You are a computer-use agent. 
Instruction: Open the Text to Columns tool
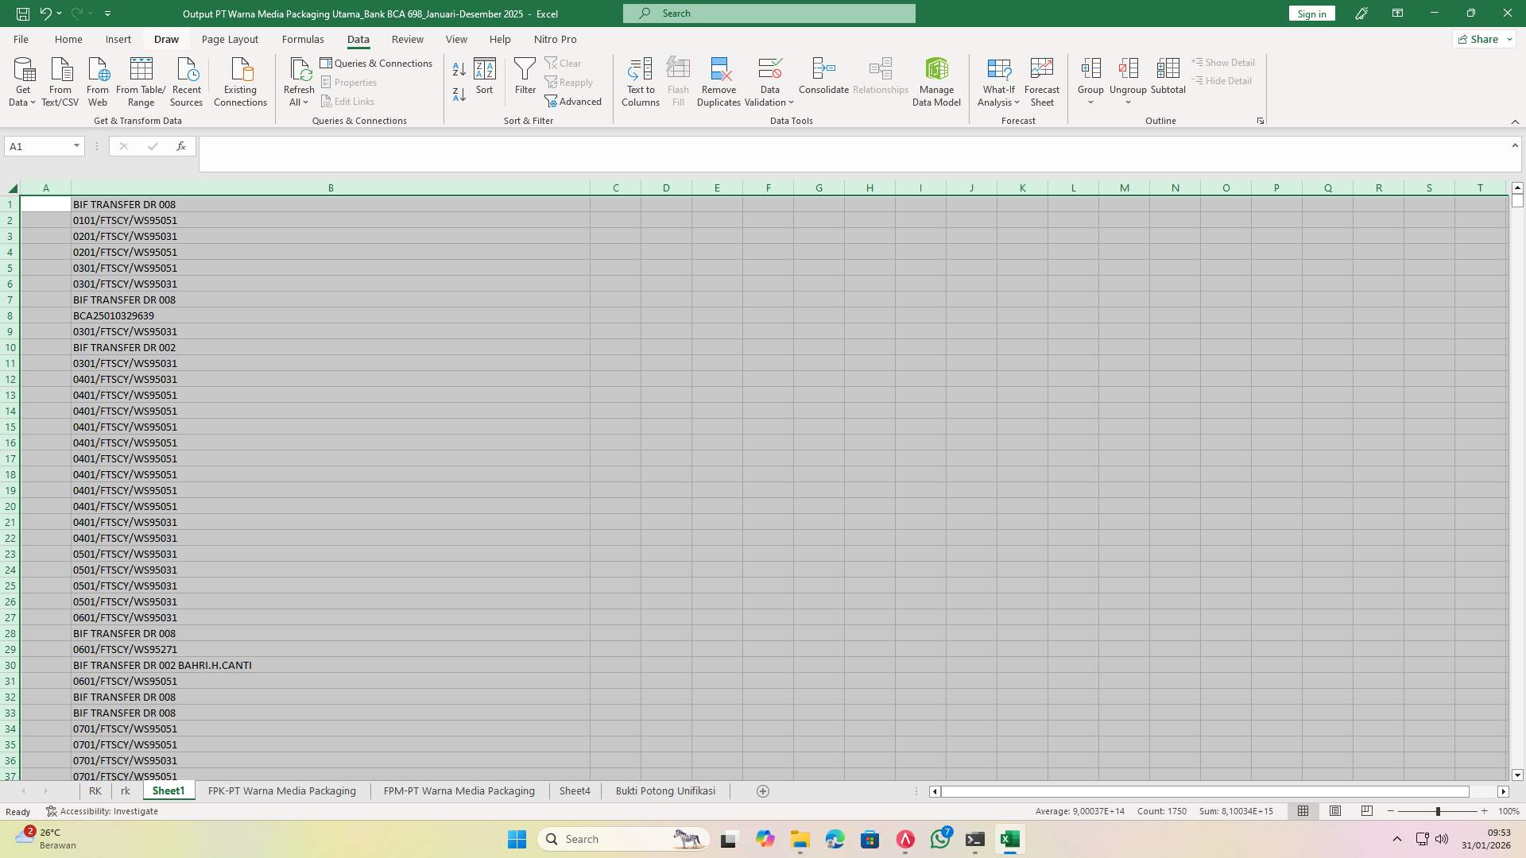point(641,80)
